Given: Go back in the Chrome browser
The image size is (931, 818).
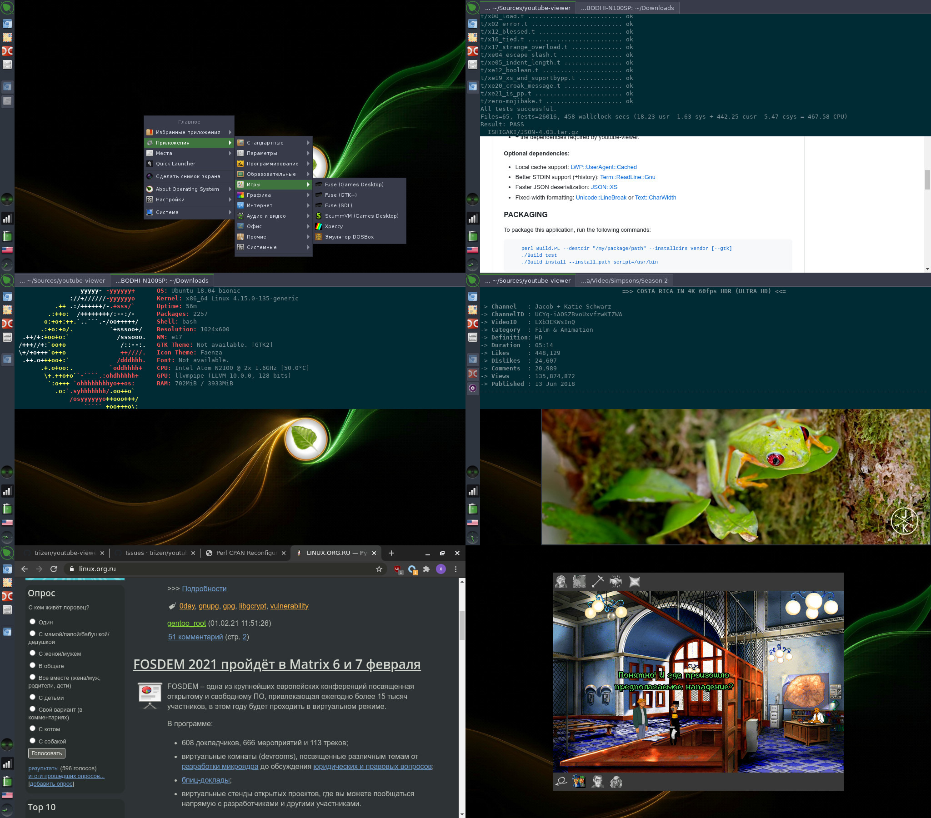Looking at the screenshot, I should [x=25, y=569].
